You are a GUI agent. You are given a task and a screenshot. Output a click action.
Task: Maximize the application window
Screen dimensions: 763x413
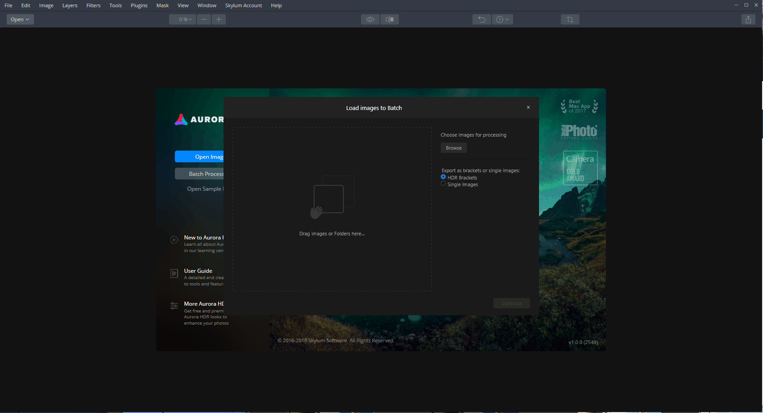pyautogui.click(x=746, y=5)
